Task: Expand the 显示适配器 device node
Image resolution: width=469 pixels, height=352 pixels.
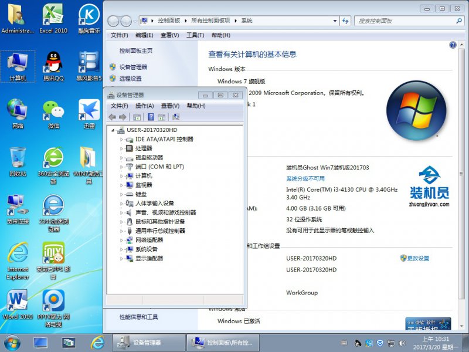Action: (x=121, y=258)
